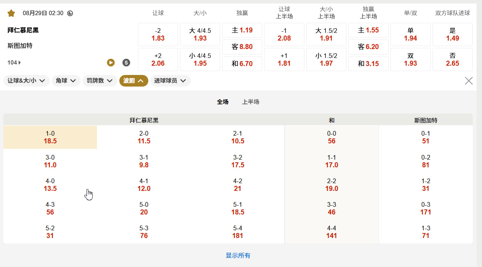Viewport: 482px width, 267px height.
Task: Toggle the favorite star for this match
Action: tap(11, 13)
